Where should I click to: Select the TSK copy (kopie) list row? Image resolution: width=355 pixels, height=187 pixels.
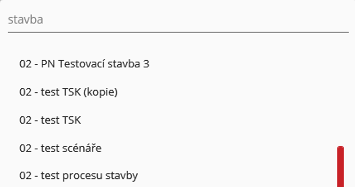(x=68, y=92)
